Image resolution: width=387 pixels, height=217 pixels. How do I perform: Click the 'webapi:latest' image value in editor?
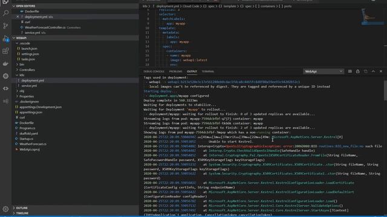[x=195, y=60]
